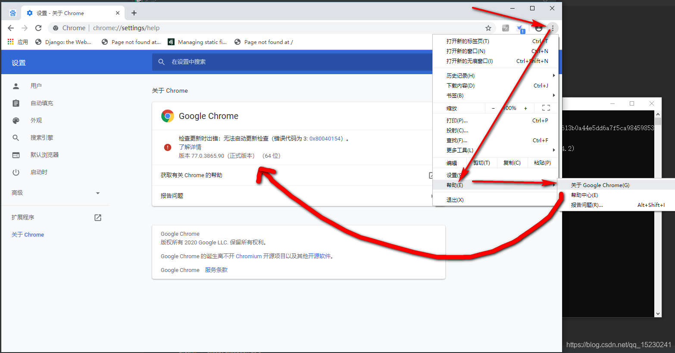Choose 下载内容(D) menu item
This screenshot has height=353, width=675.
(496, 86)
